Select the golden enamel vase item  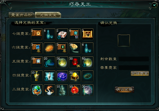click(x=37, y=76)
